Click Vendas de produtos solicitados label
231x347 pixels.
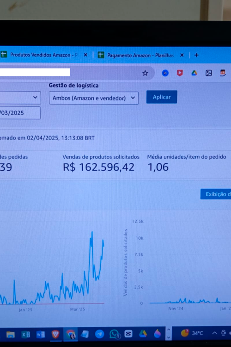[101, 157]
